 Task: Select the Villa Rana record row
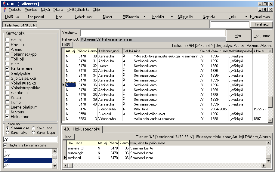click(x=166, y=109)
